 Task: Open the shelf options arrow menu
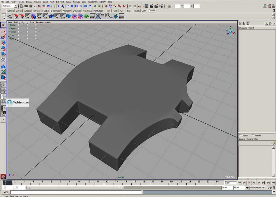pyautogui.click(x=4, y=18)
